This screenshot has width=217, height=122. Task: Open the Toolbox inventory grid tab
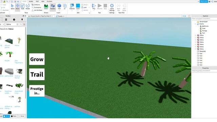click(x=6, y=20)
